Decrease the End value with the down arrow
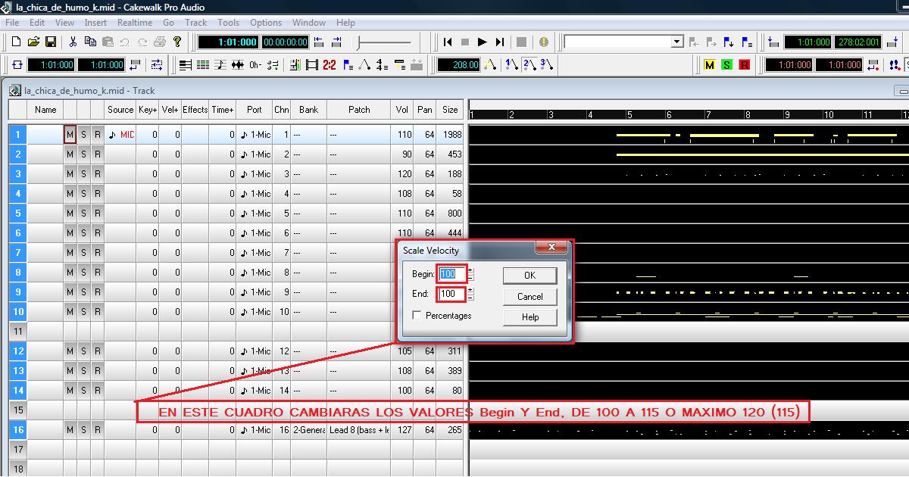909x477 pixels. click(470, 298)
